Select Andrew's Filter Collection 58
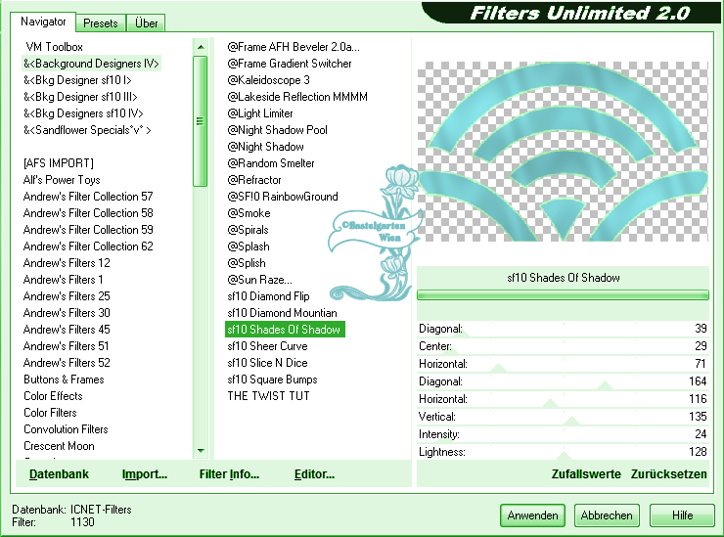Image resolution: width=724 pixels, height=537 pixels. [x=88, y=213]
